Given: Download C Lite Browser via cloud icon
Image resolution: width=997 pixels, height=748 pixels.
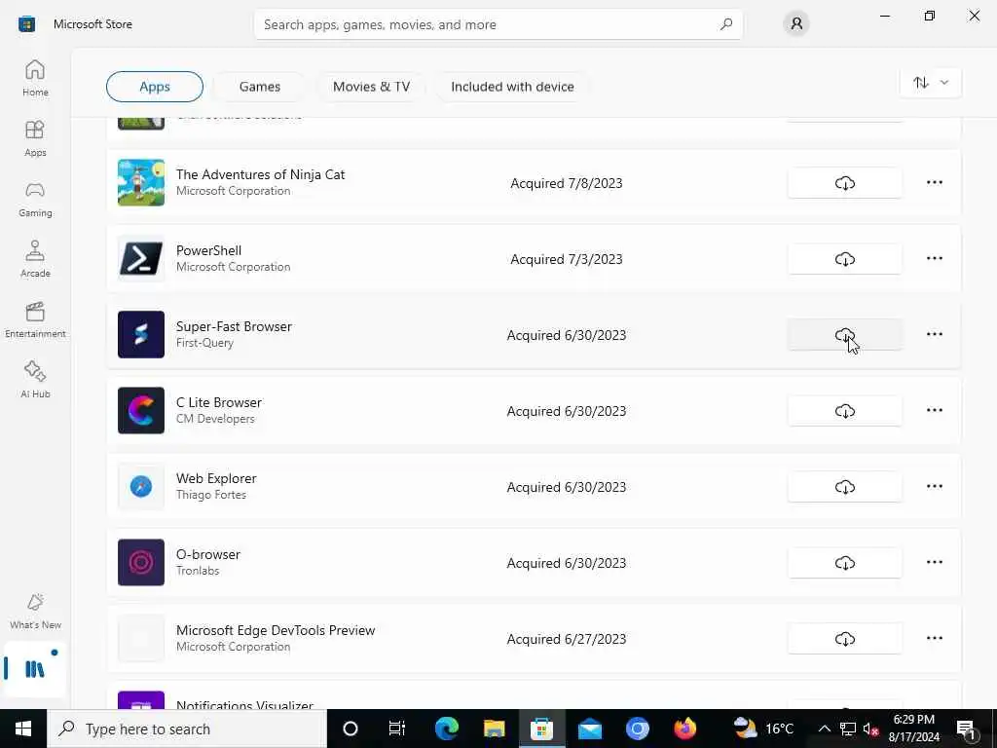Looking at the screenshot, I should (x=844, y=411).
